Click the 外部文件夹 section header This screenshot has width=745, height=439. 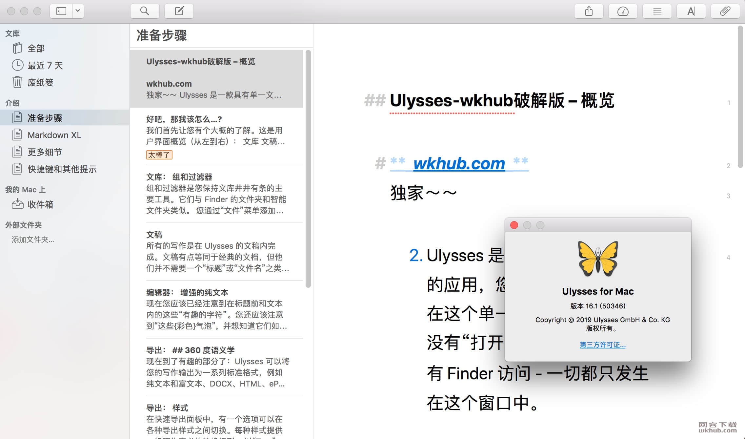pos(23,225)
